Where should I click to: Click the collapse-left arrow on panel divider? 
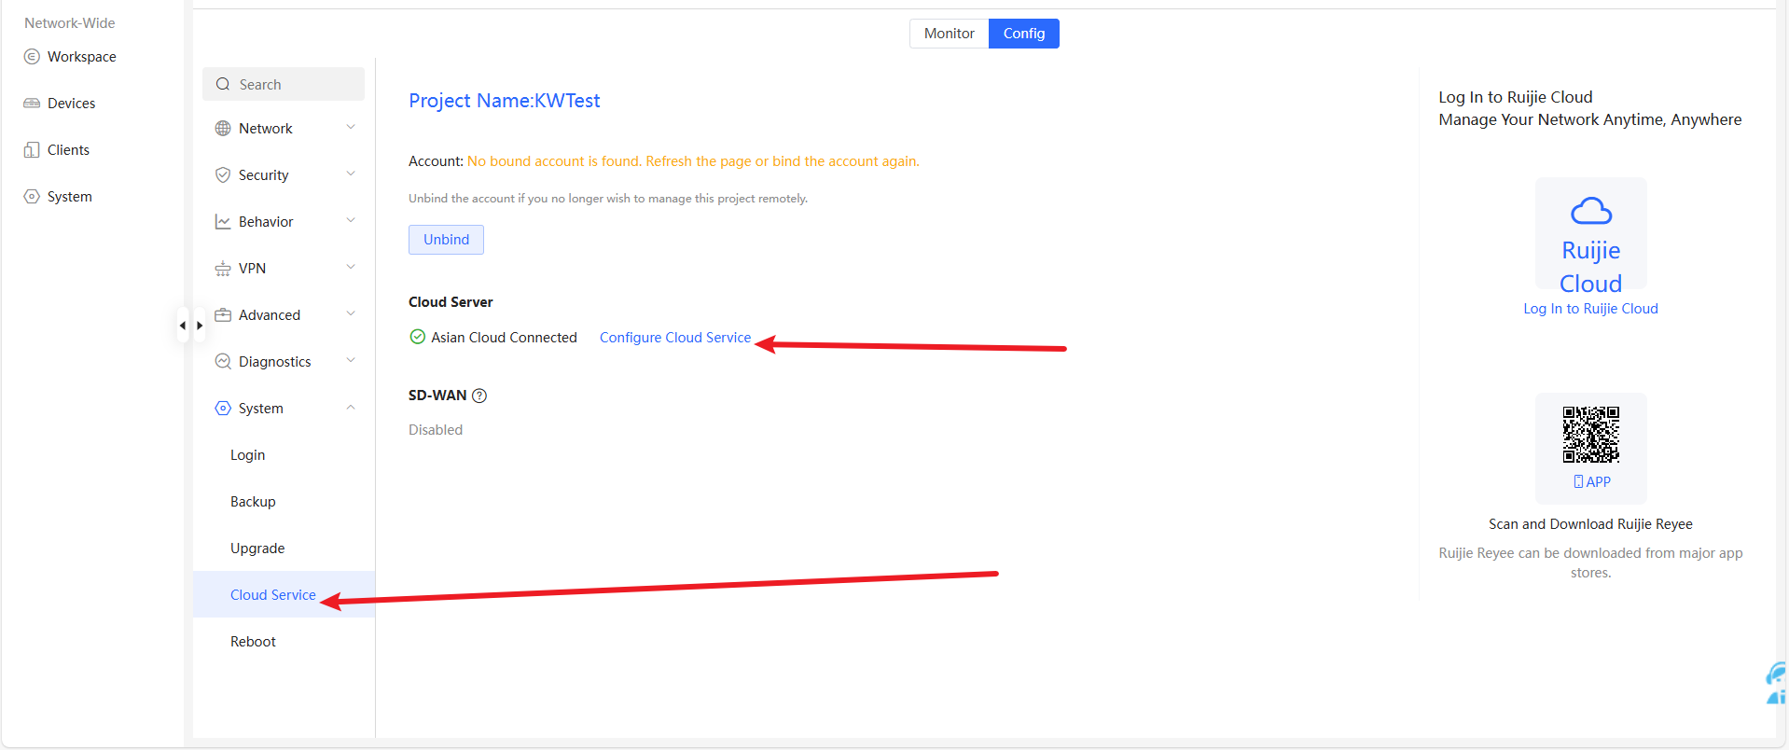click(183, 326)
